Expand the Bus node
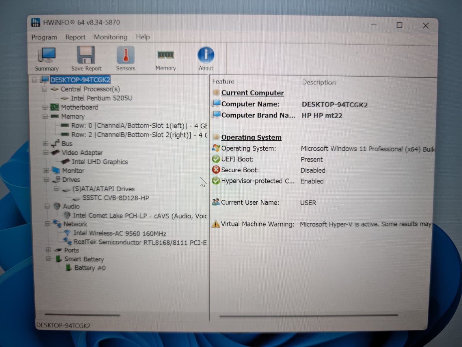This screenshot has width=462, height=347. (46, 143)
